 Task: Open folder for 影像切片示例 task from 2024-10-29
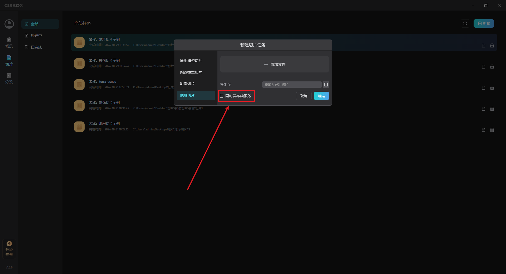484,67
